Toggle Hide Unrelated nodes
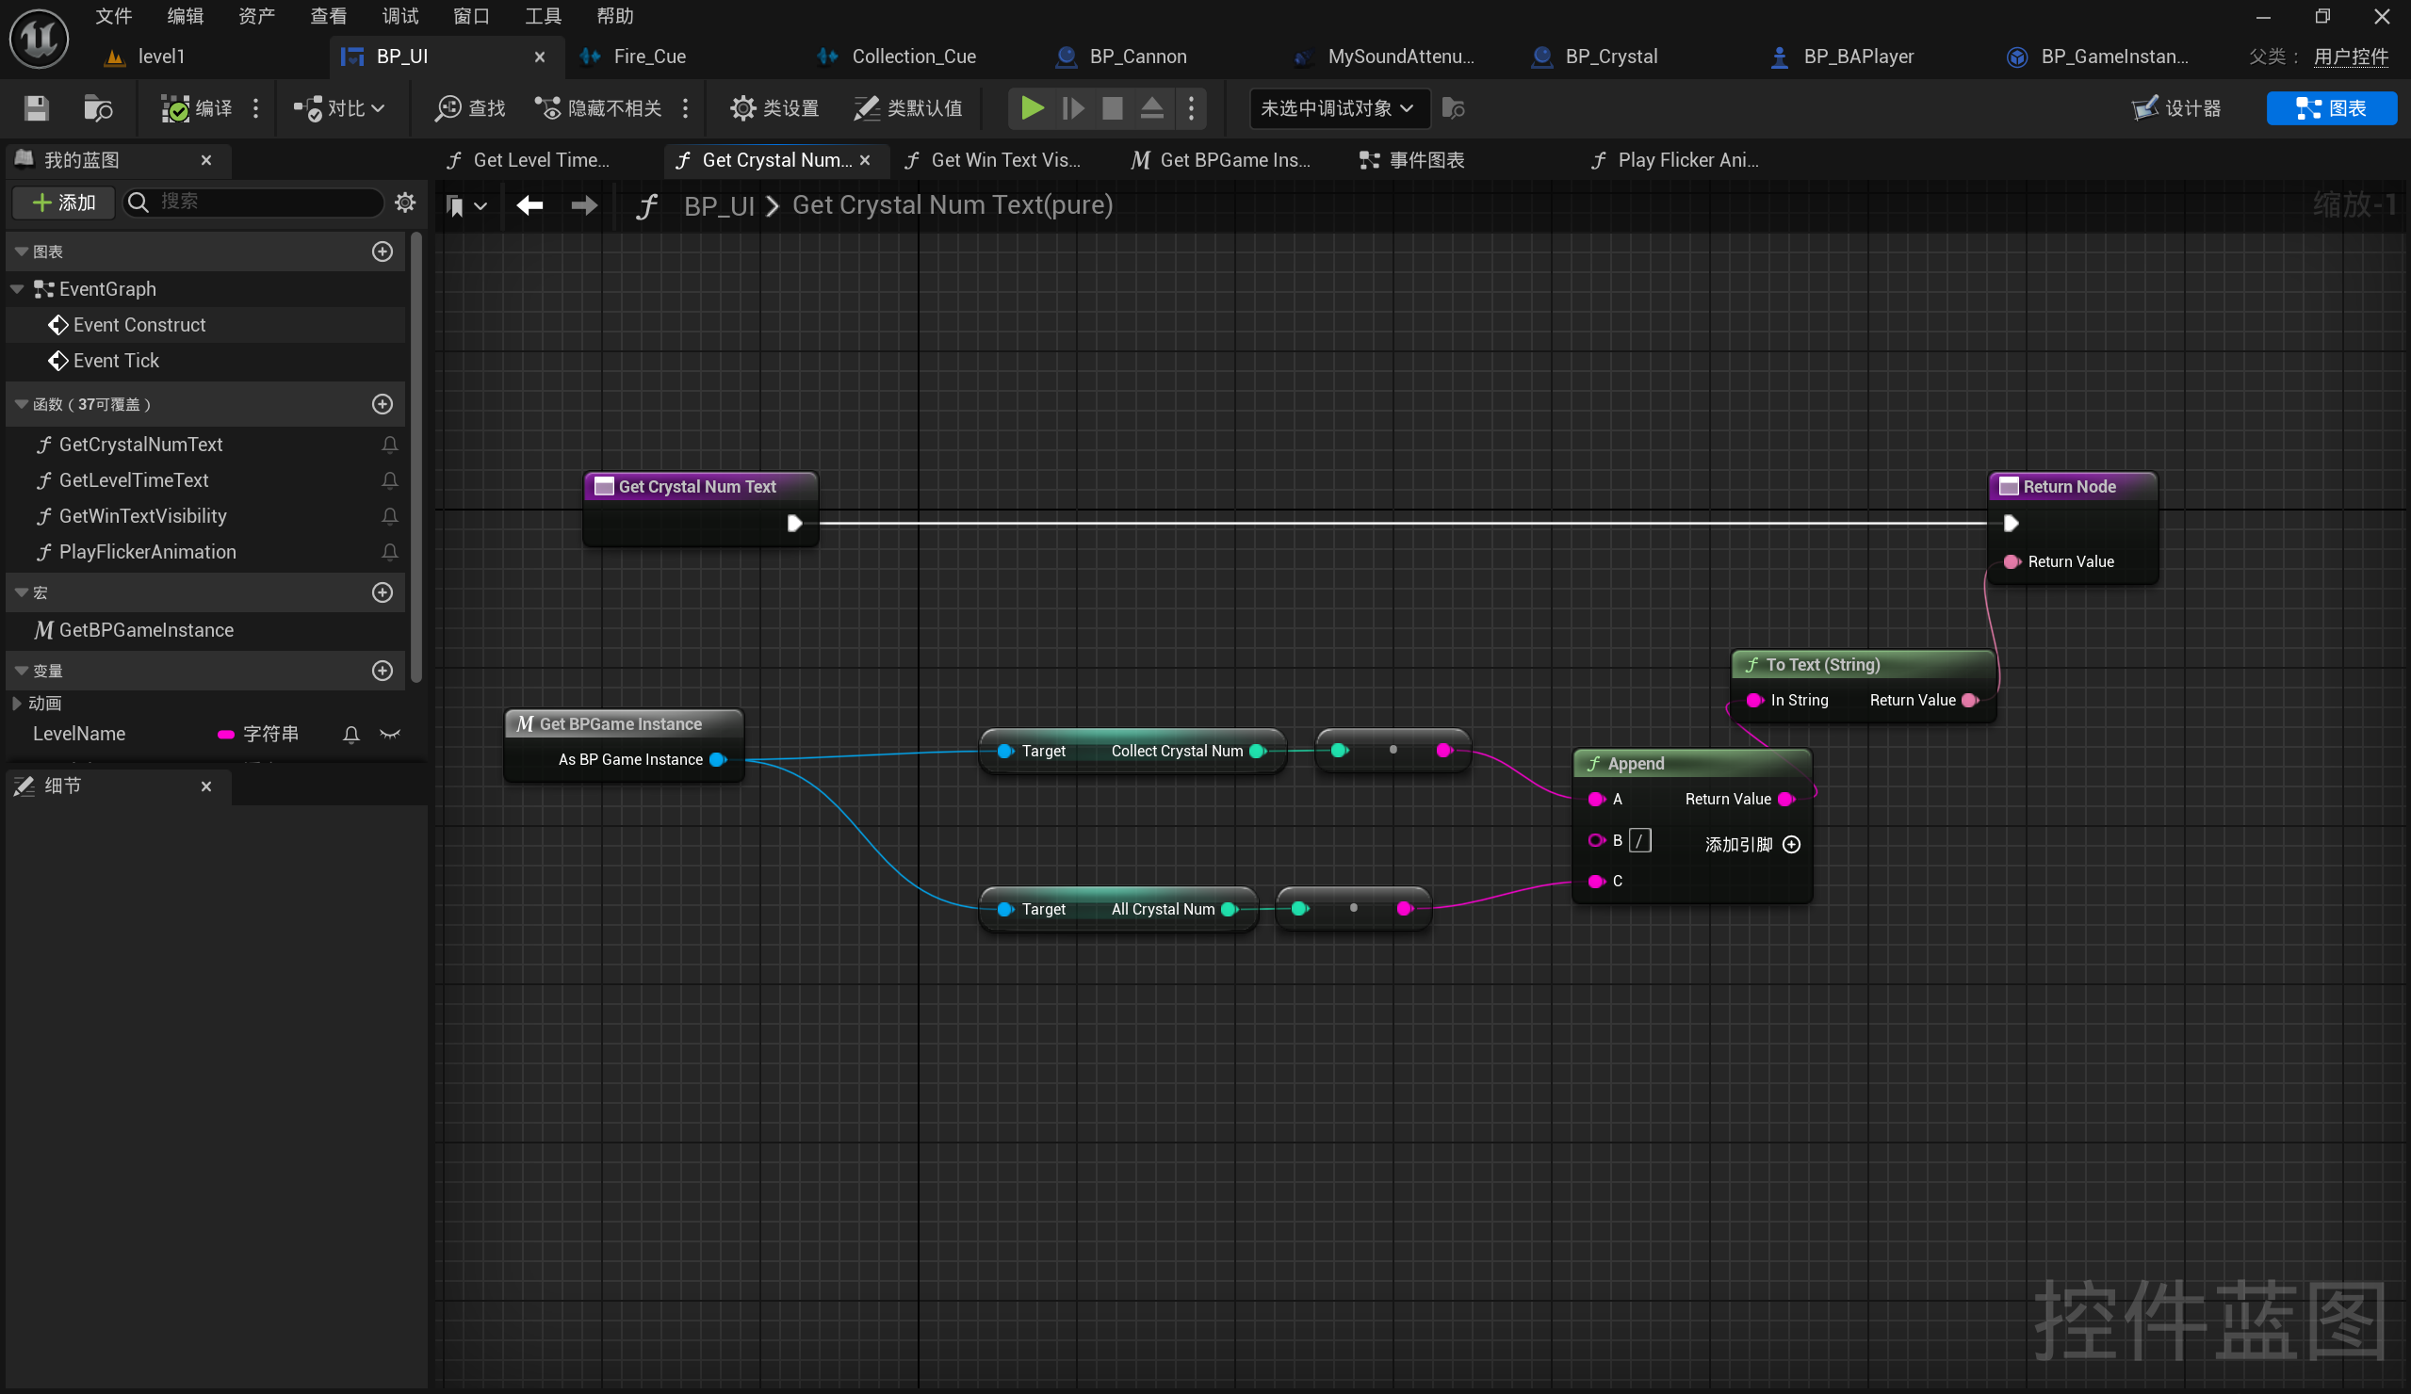 (599, 108)
